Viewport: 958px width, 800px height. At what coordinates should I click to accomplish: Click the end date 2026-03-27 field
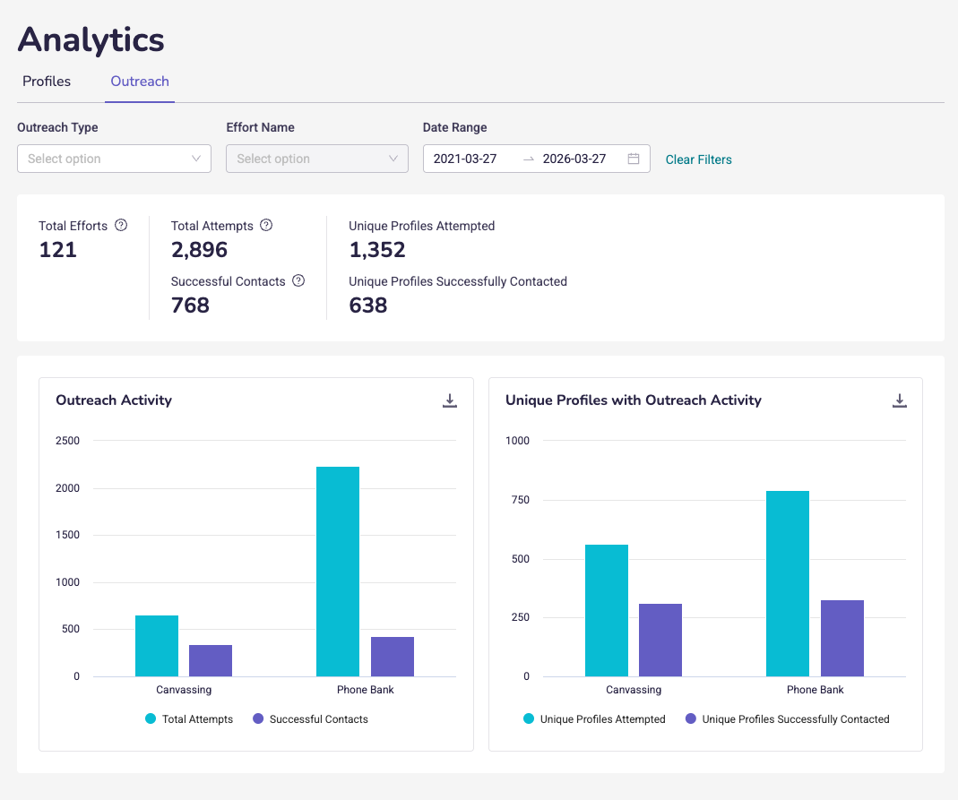pos(574,159)
